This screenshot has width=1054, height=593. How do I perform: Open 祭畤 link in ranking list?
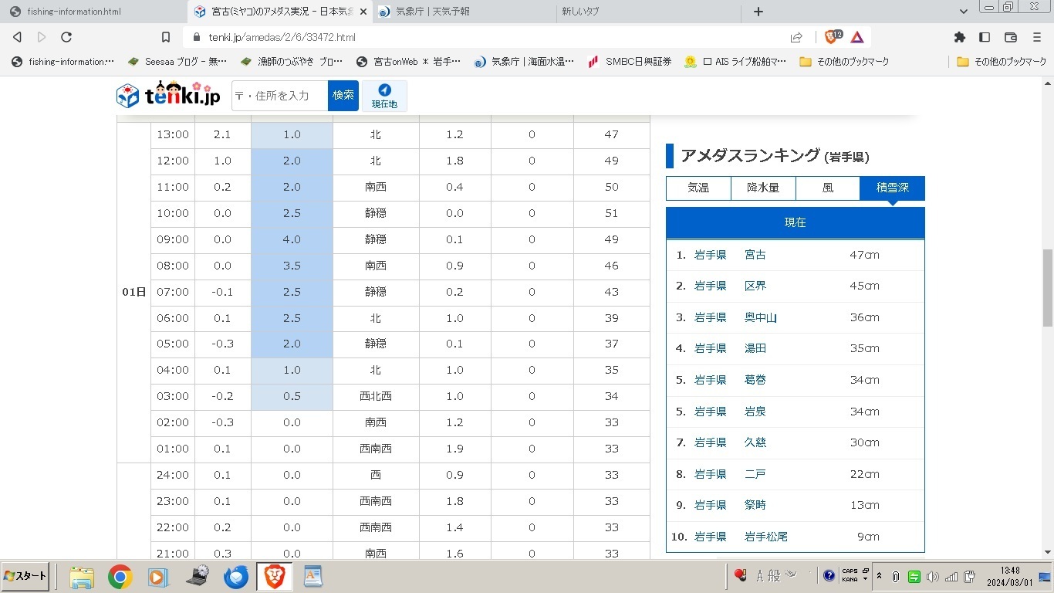pos(755,505)
